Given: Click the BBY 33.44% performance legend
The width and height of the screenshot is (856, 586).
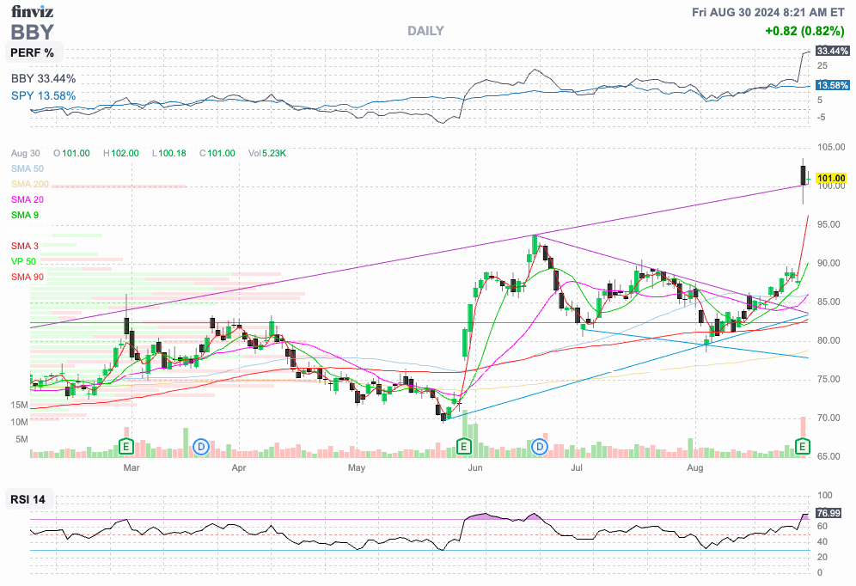Looking at the screenshot, I should tap(43, 78).
